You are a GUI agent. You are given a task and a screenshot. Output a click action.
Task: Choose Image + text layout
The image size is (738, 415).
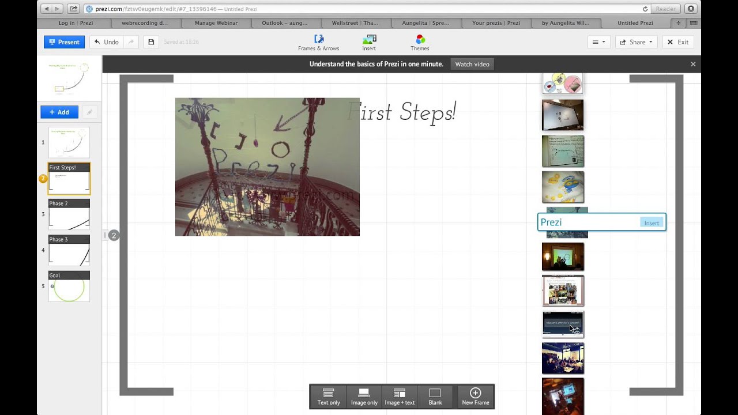pos(399,397)
